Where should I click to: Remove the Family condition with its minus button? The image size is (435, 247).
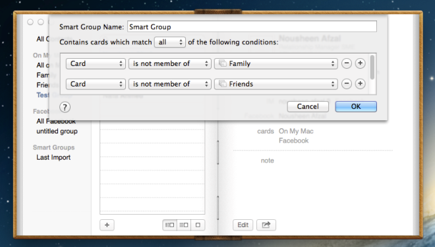pyautogui.click(x=347, y=63)
